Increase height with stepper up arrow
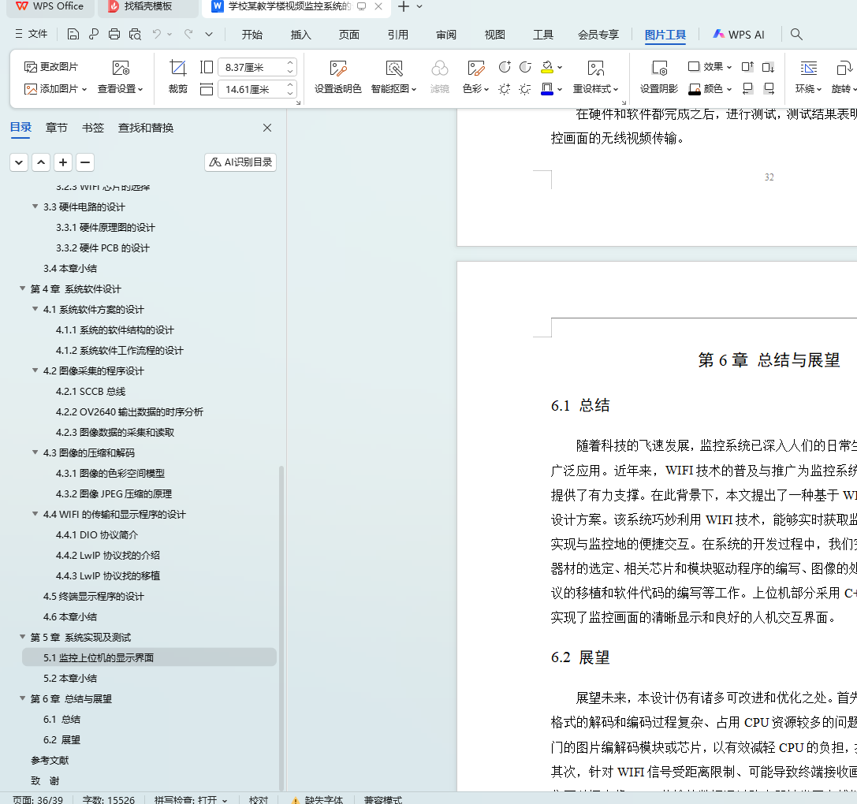857x804 pixels. [x=291, y=63]
